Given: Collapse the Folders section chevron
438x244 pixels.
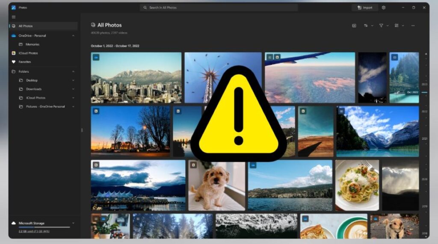Looking at the screenshot, I should (73, 71).
